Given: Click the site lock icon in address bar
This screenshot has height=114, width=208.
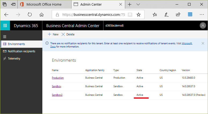Looking at the screenshot, I should click(57, 14).
